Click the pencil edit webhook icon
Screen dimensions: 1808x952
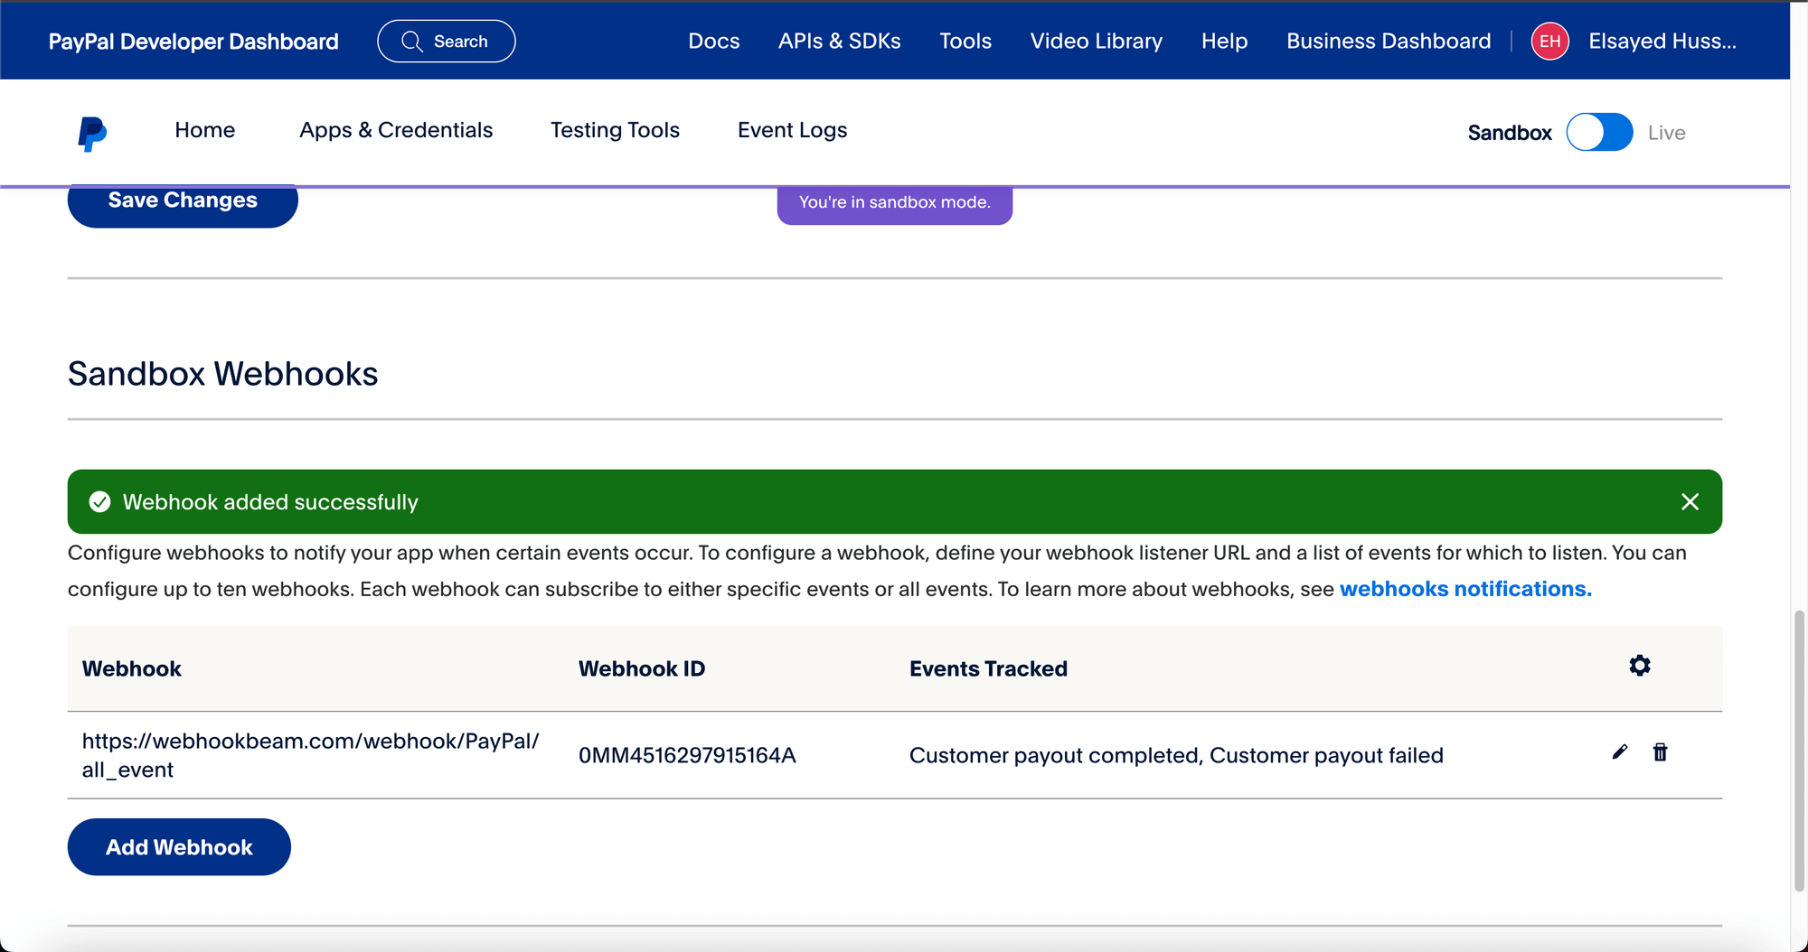tap(1619, 752)
